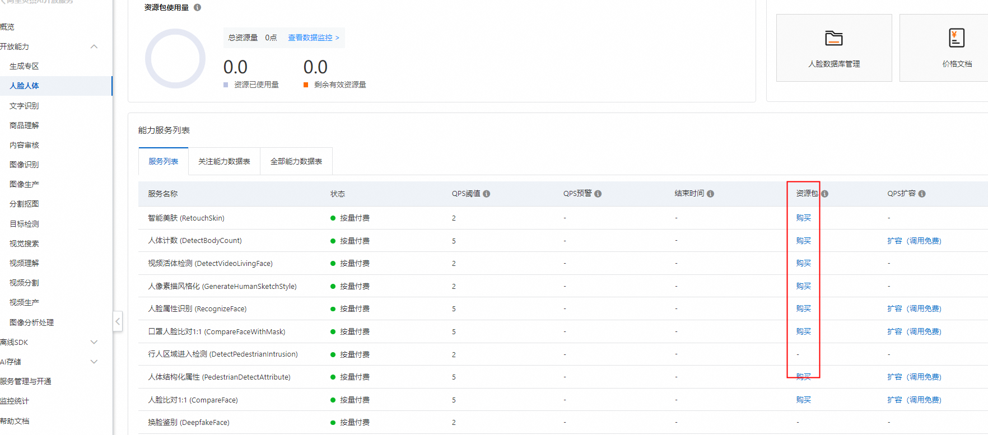Click info icon beside 资源包使用量
The width and height of the screenshot is (988, 435).
pyautogui.click(x=197, y=7)
